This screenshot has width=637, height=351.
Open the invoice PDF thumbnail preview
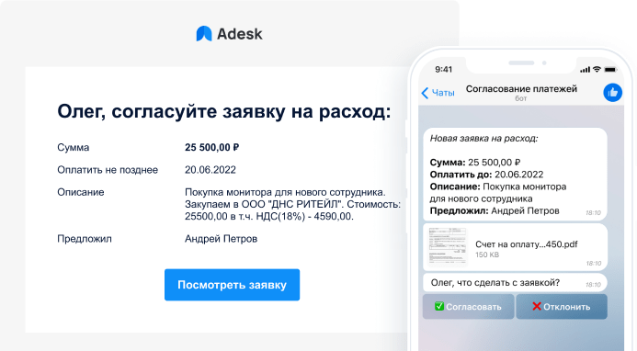[448, 246]
